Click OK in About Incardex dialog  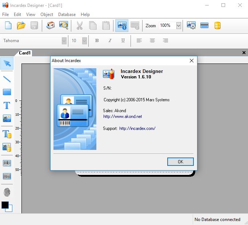(x=180, y=162)
